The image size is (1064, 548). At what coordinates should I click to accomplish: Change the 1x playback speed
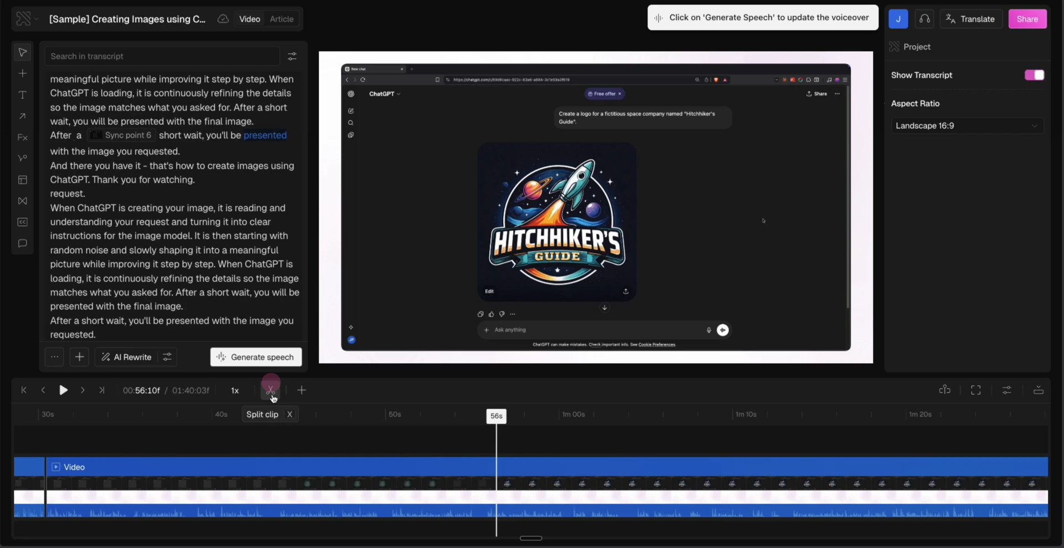[x=235, y=390]
